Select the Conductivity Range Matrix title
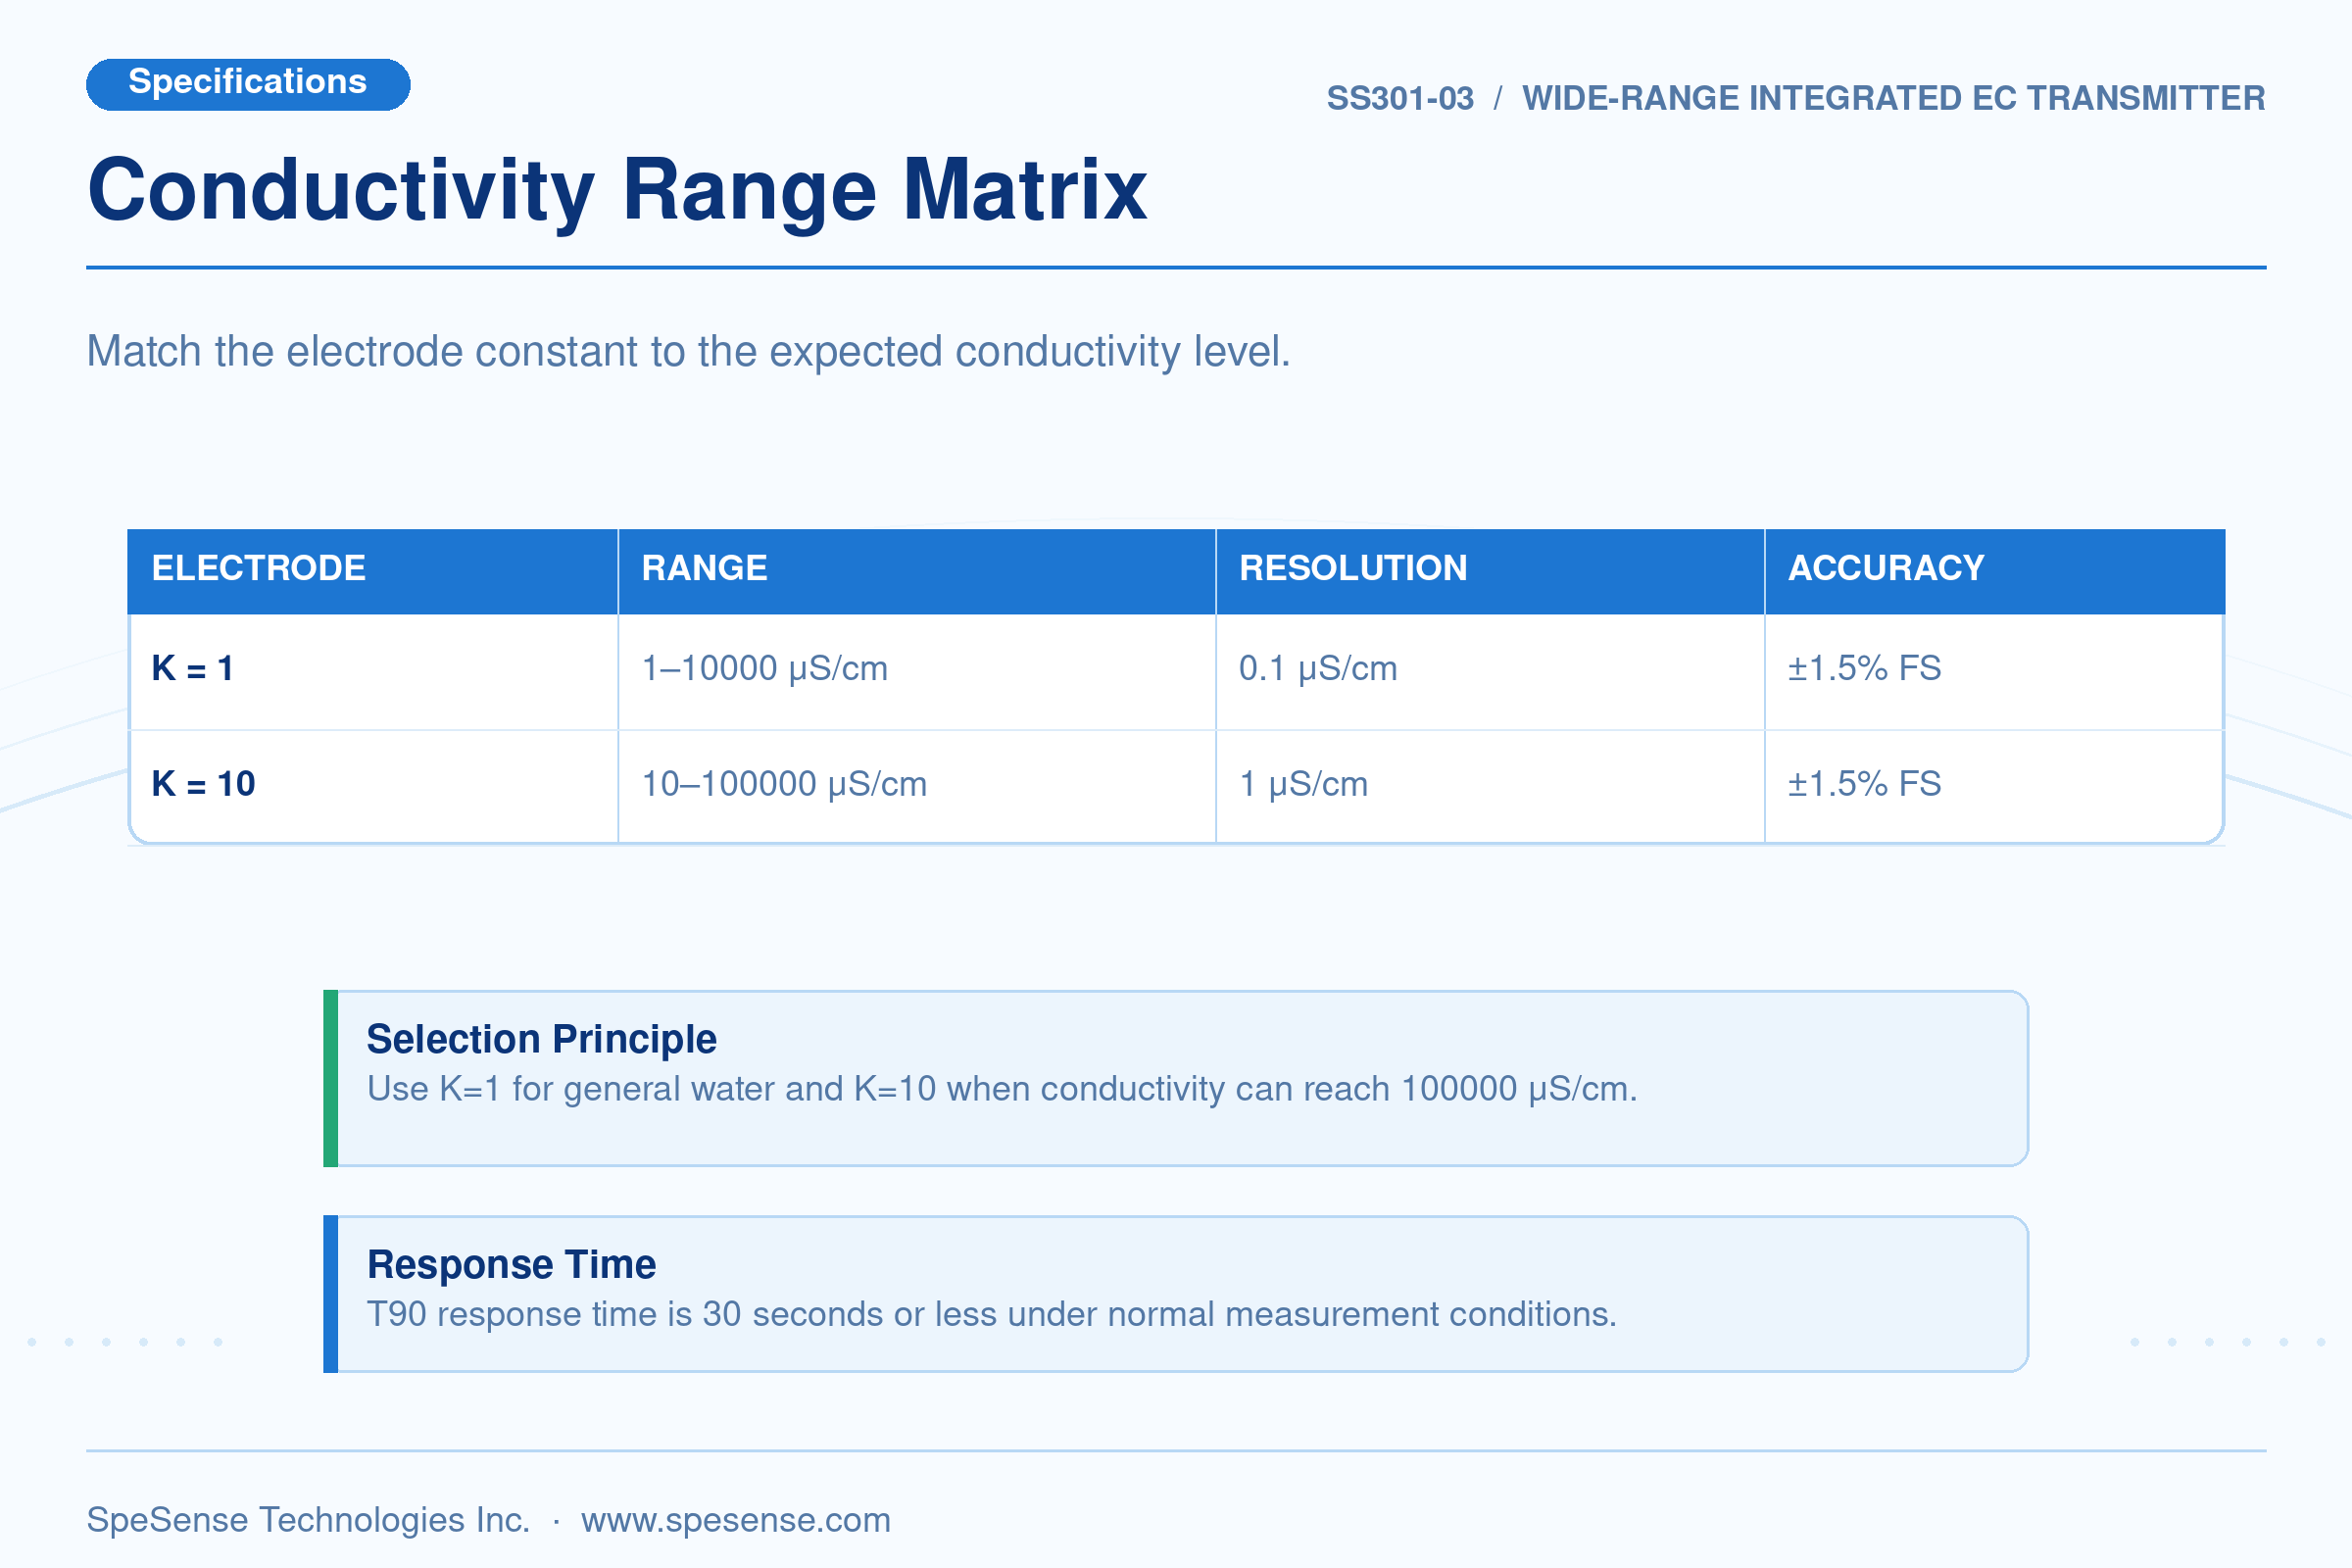 pos(617,191)
